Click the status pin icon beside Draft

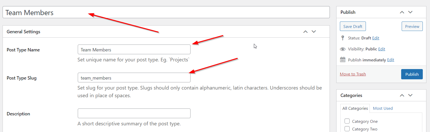pyautogui.click(x=342, y=38)
